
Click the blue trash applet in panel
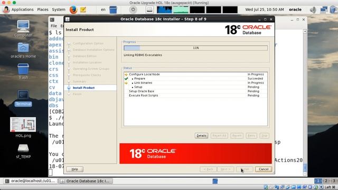click(x=113, y=9)
